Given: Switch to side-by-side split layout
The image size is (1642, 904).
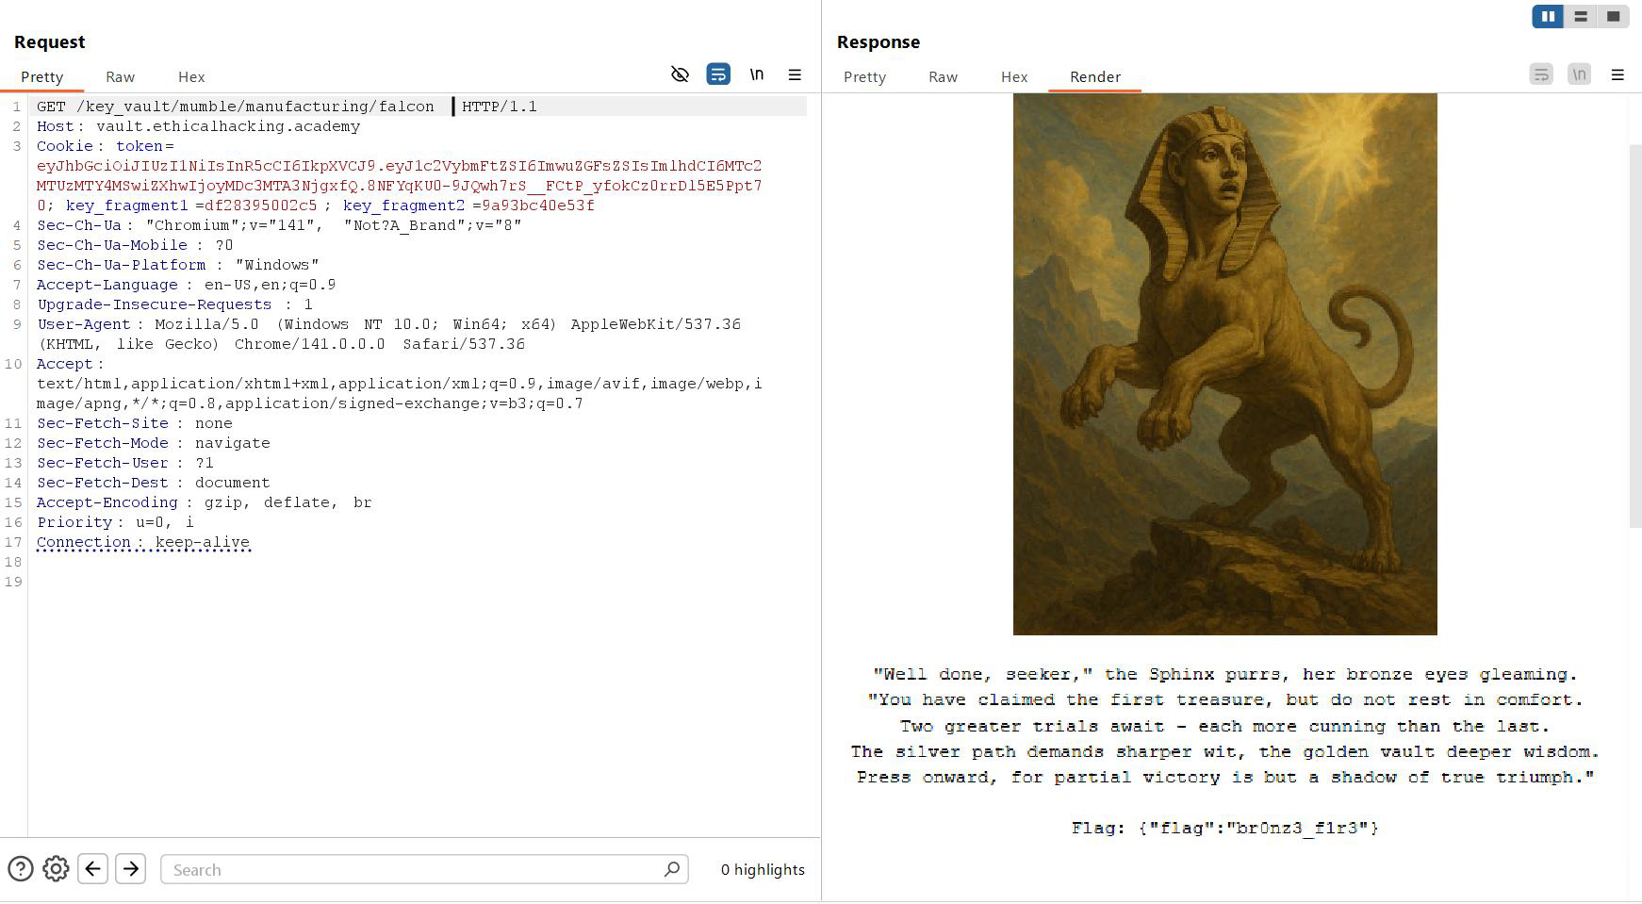Looking at the screenshot, I should 1548,17.
